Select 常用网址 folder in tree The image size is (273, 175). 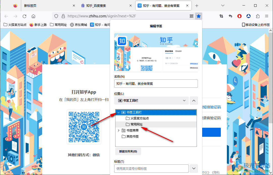point(156,124)
